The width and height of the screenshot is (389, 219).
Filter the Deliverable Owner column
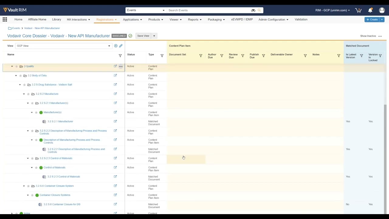[305, 56]
